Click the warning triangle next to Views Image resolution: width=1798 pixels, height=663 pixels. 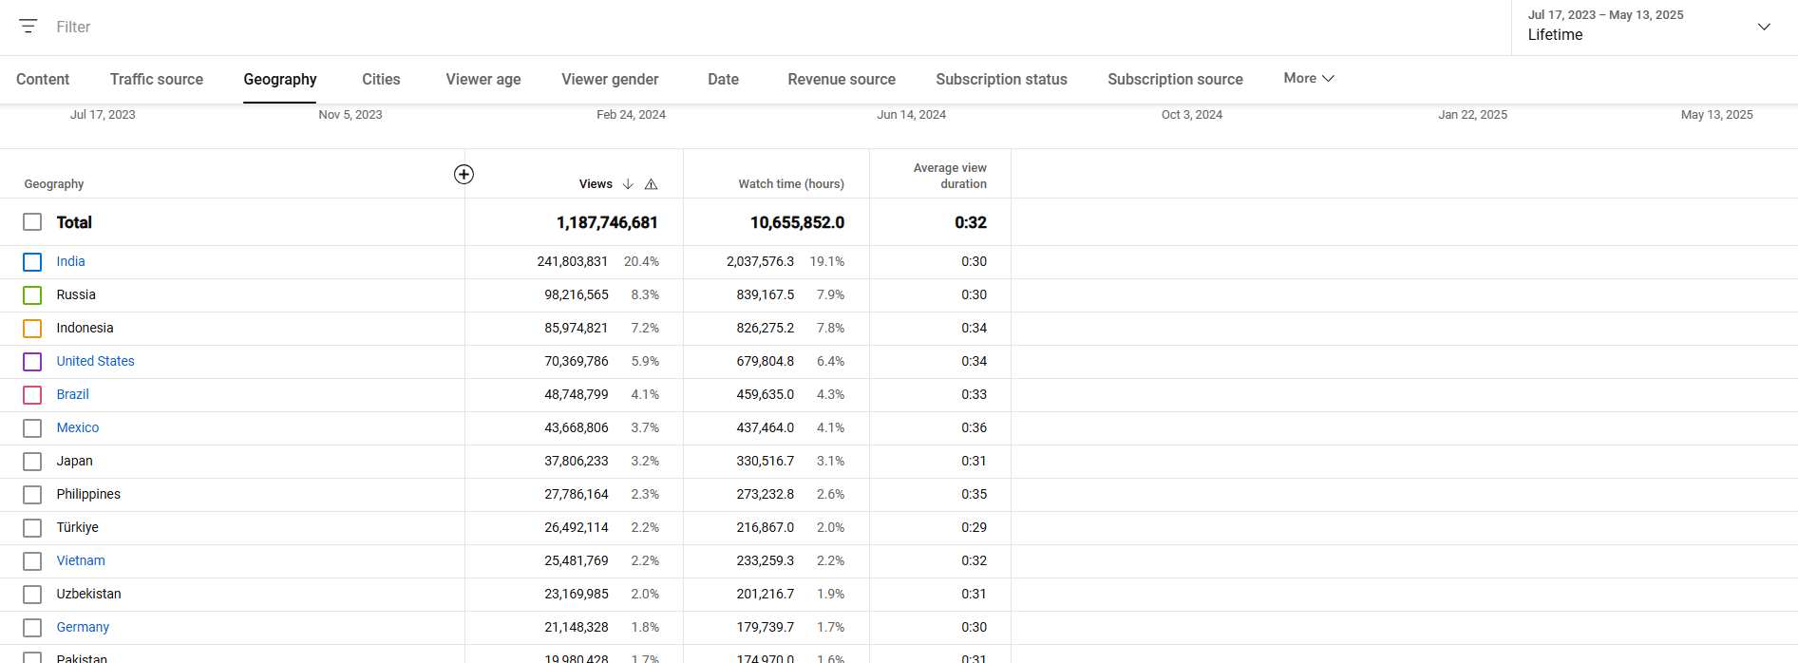[x=652, y=184]
